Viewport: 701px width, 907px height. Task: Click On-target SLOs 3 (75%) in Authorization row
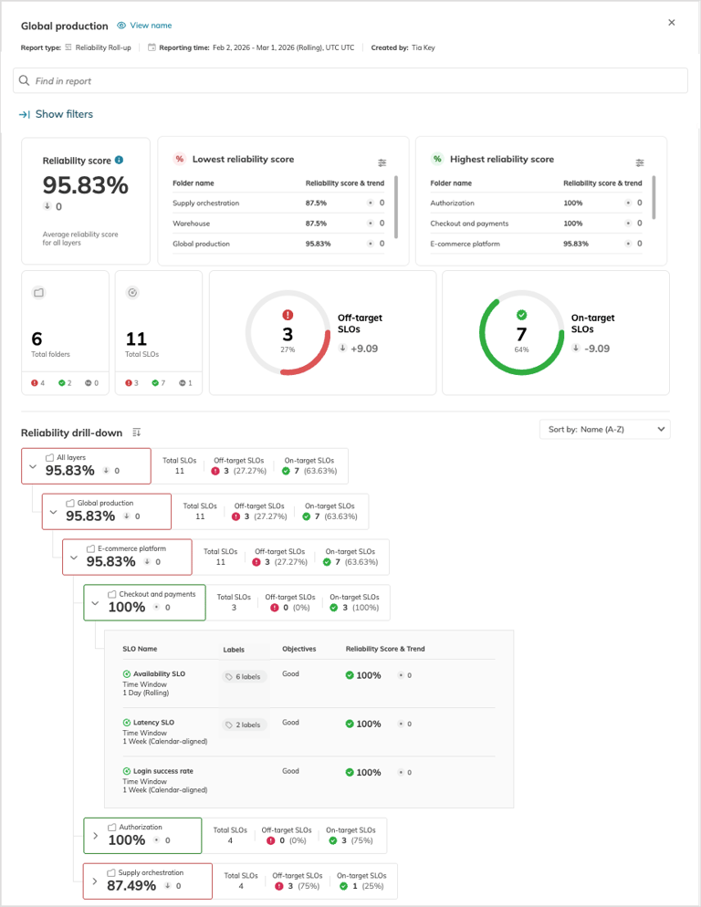point(350,840)
